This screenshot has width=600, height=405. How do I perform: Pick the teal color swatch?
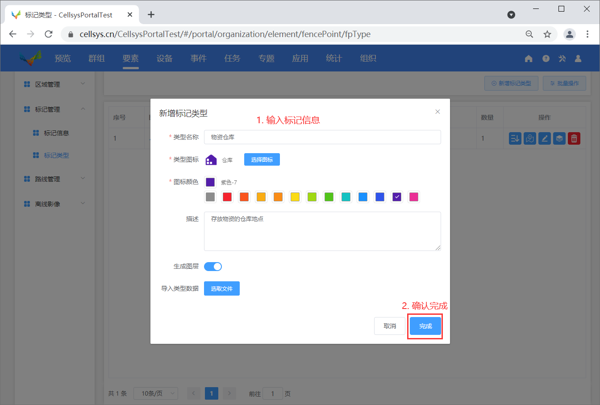[x=346, y=197]
